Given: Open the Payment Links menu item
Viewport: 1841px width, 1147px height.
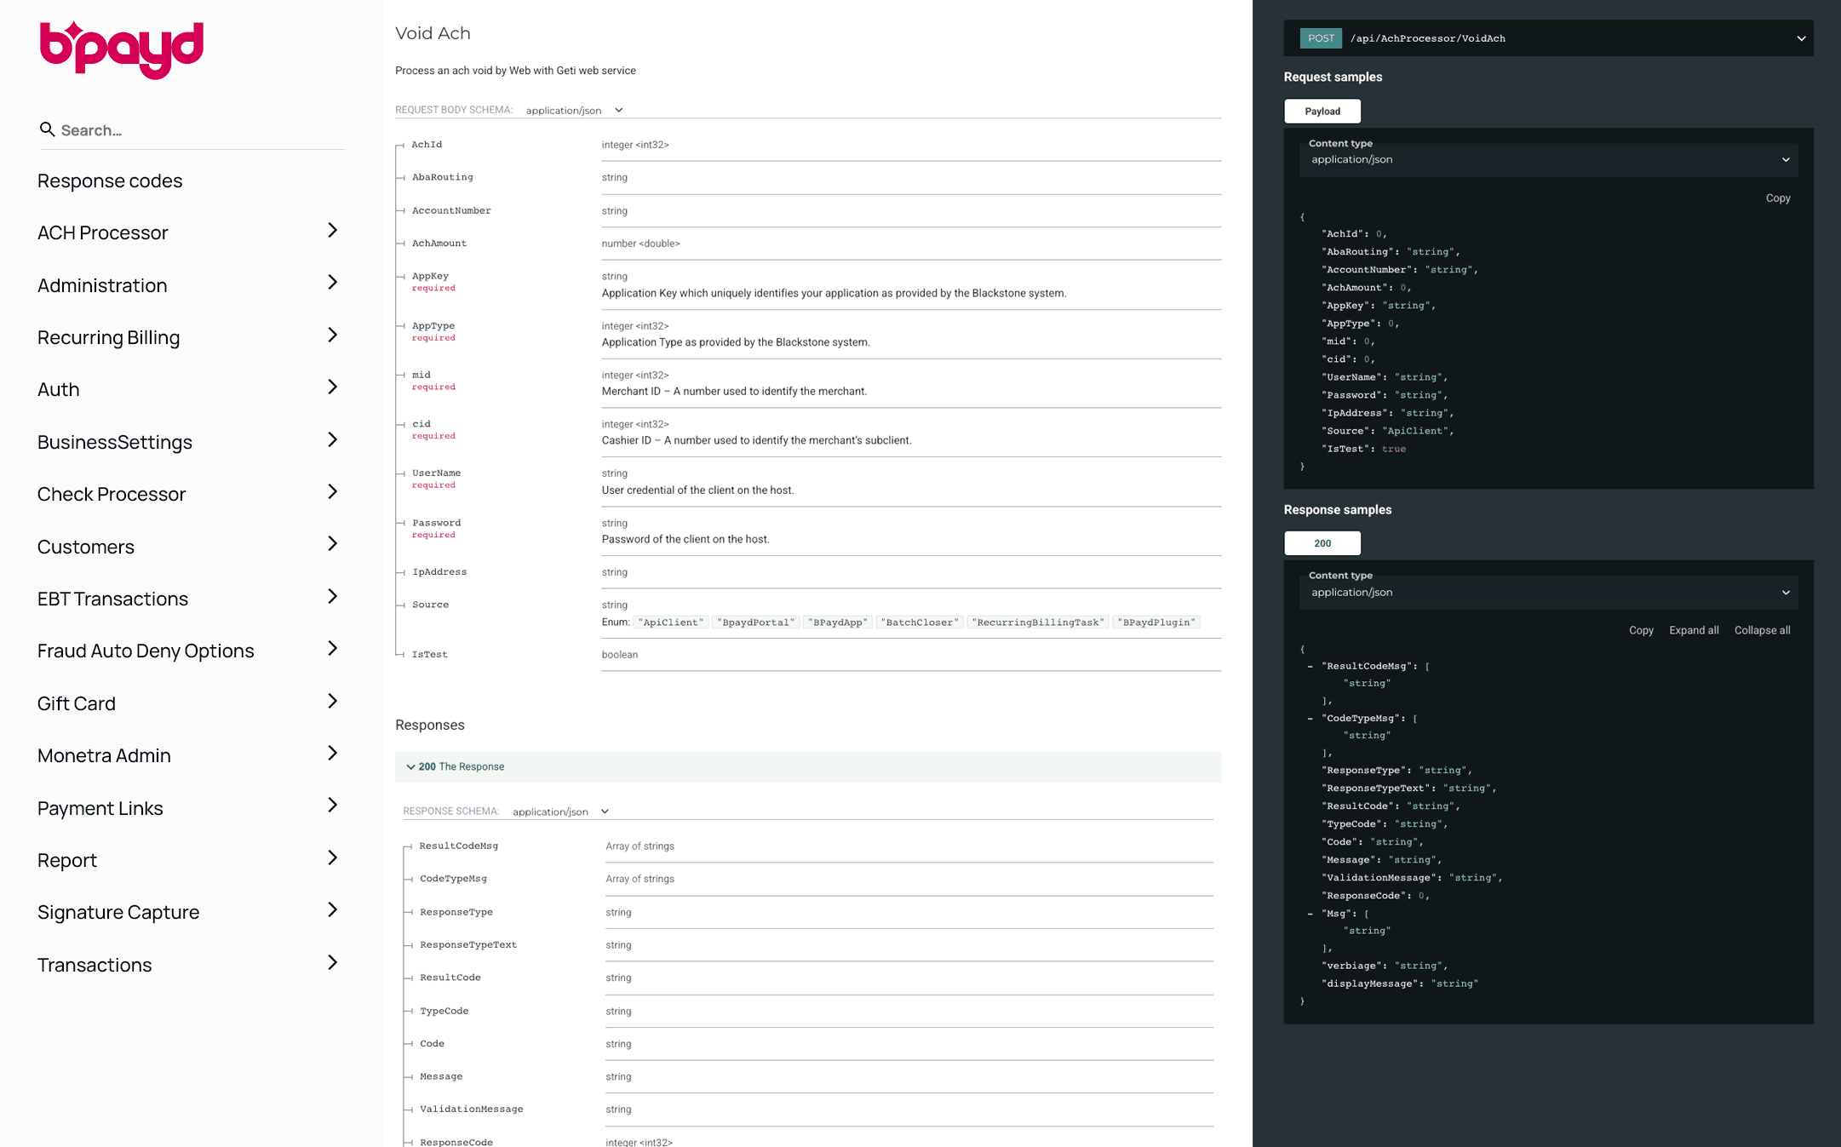Looking at the screenshot, I should click(x=100, y=808).
